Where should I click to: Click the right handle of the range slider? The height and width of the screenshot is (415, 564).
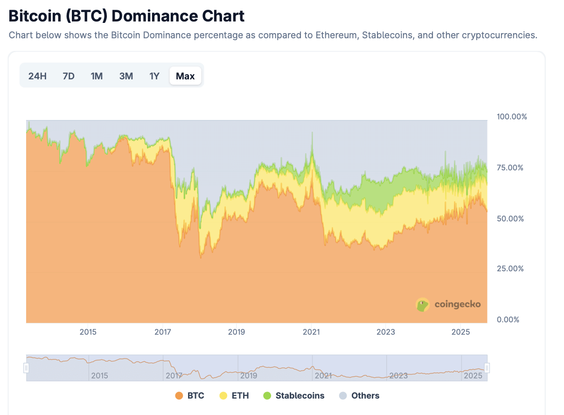487,367
